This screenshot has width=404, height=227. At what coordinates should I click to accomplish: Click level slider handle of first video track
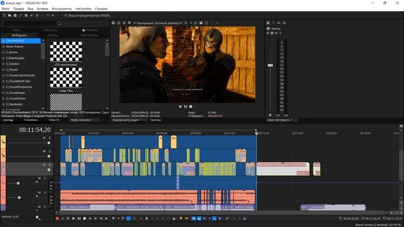49,143
